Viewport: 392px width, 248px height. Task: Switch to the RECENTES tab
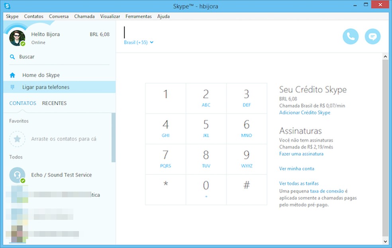(x=54, y=103)
